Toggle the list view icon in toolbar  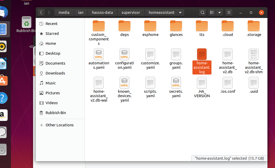click(212, 13)
